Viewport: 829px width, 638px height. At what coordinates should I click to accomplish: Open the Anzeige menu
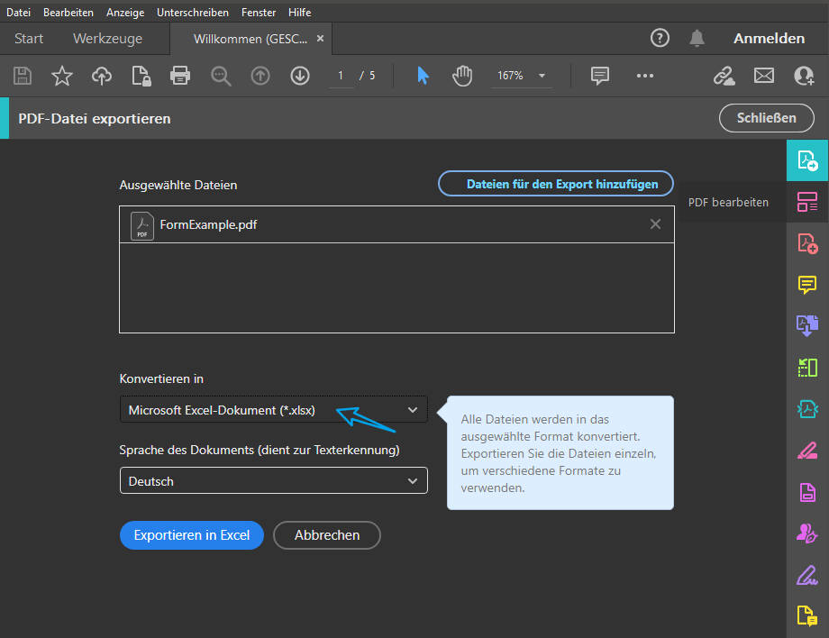tap(124, 12)
